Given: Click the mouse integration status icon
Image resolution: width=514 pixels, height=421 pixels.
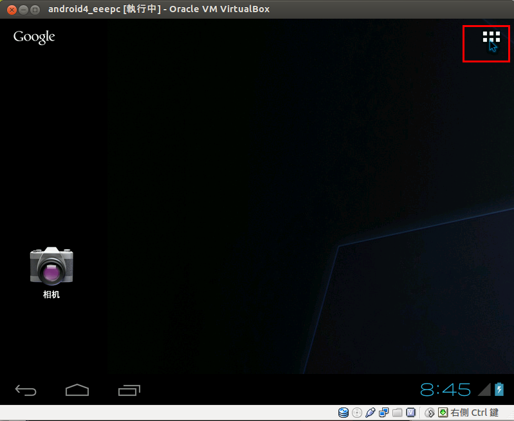Looking at the screenshot, I should click(430, 413).
